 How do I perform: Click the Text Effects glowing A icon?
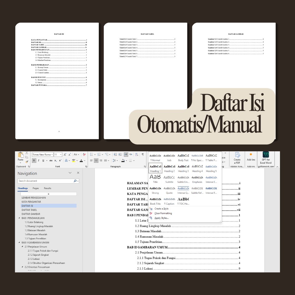[x=66, y=161]
